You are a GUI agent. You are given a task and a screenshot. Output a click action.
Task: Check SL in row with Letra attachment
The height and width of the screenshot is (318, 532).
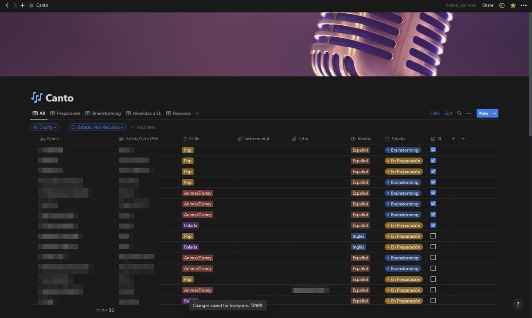[433, 290]
